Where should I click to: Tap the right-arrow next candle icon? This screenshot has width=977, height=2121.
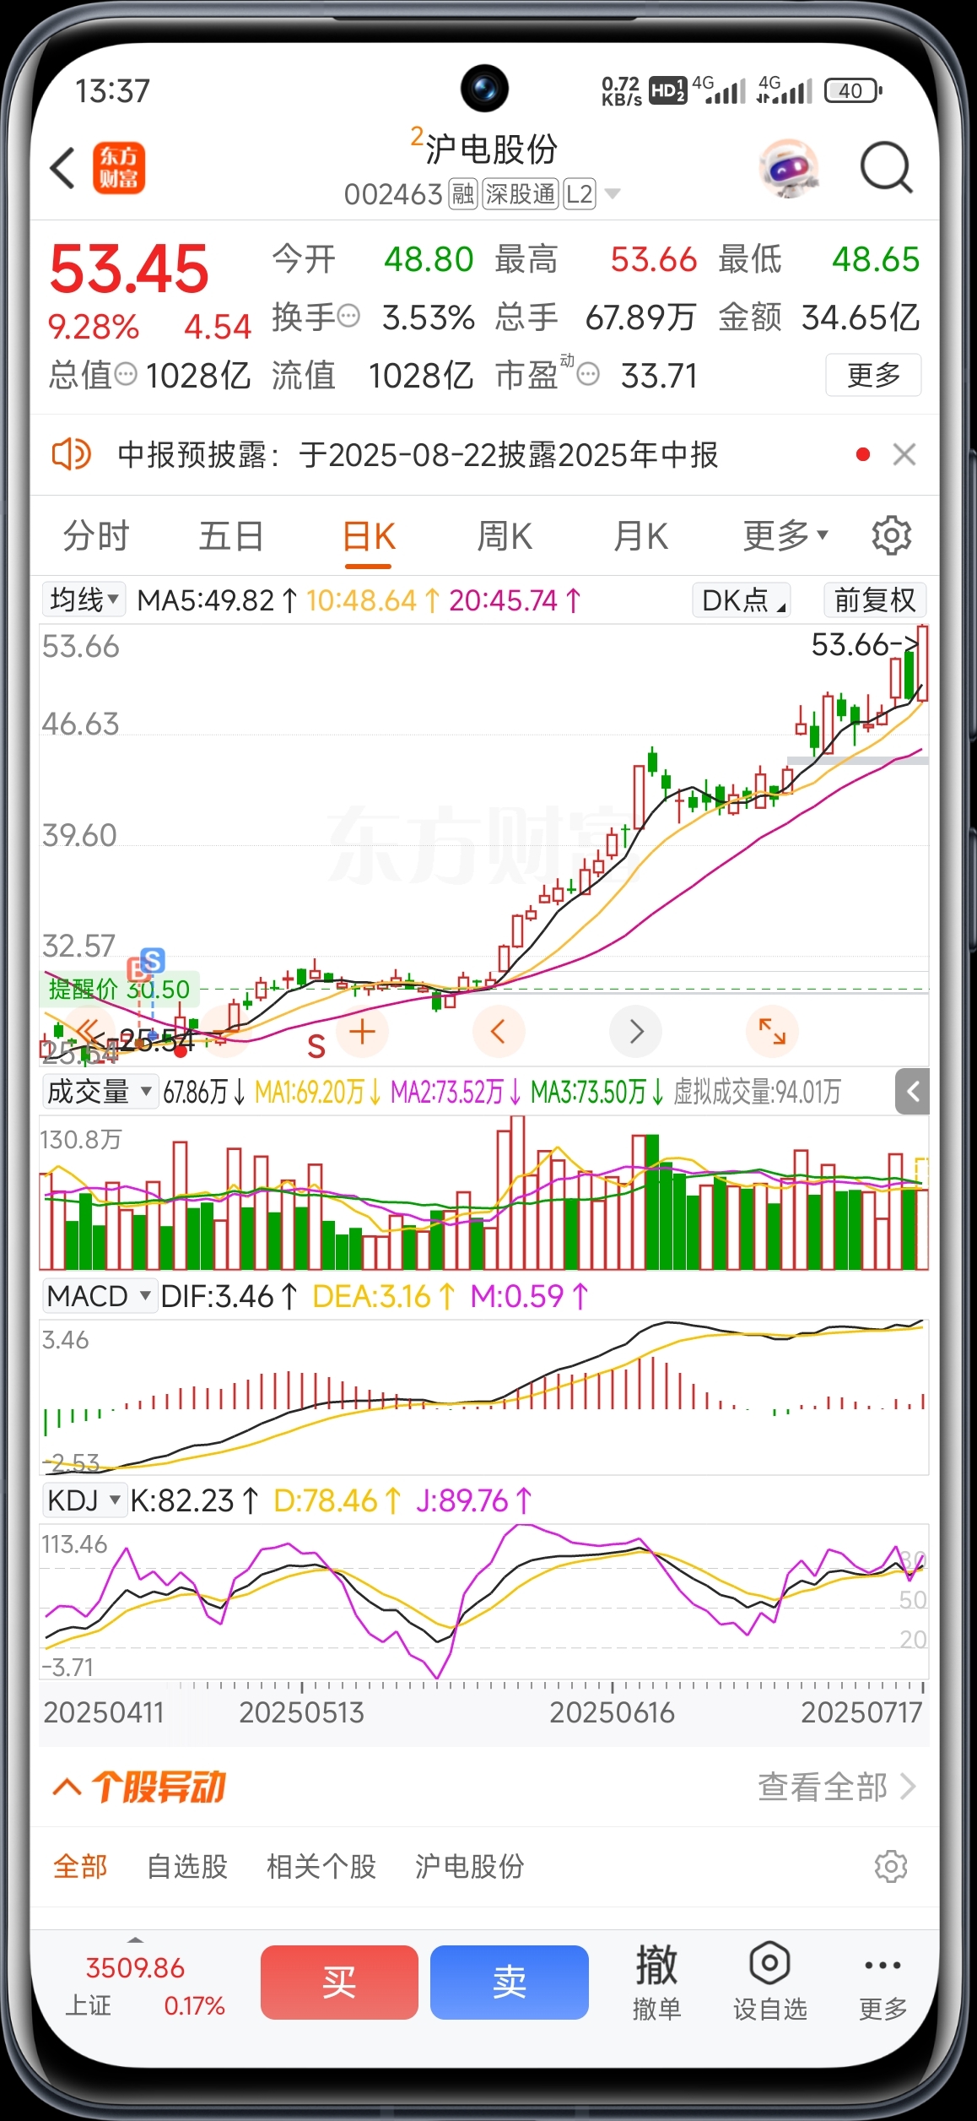coord(635,1031)
